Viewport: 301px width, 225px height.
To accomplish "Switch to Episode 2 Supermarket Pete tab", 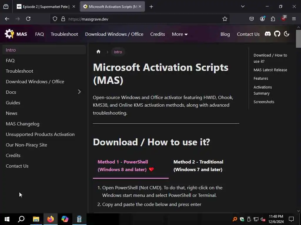I will (x=46, y=7).
